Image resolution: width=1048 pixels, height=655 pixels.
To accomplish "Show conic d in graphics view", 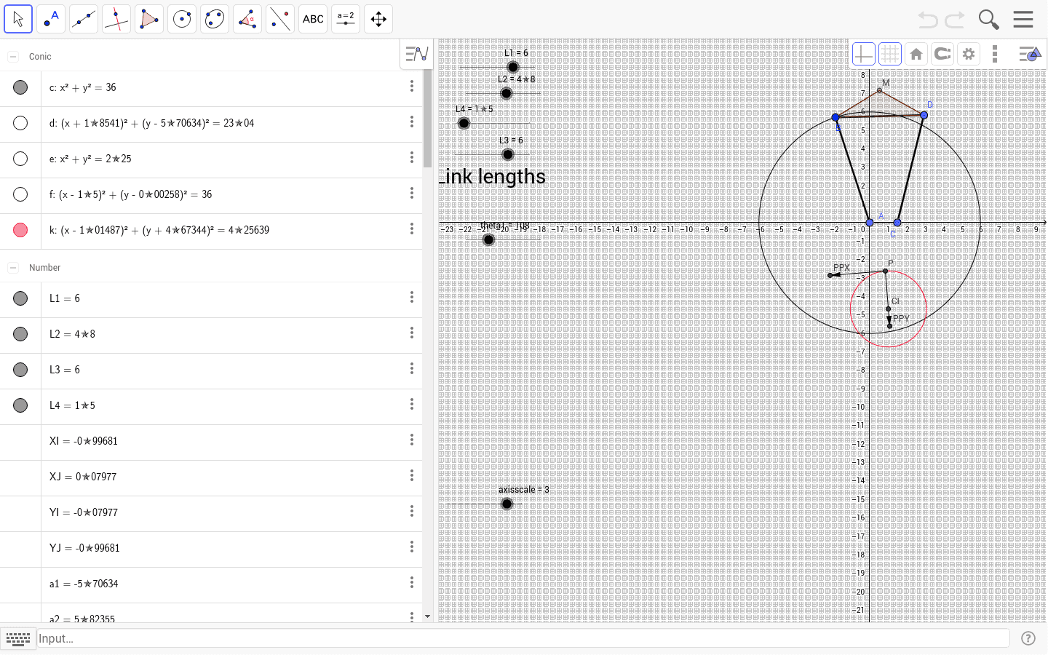I will pos(20,123).
